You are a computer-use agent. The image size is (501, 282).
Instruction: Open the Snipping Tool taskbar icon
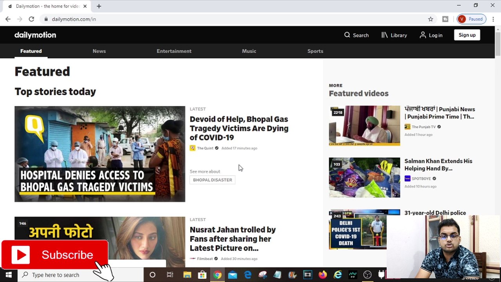click(262, 275)
